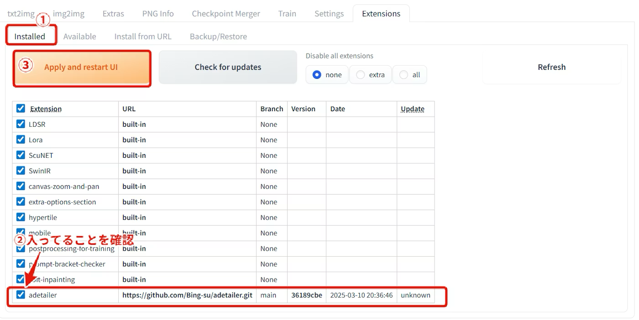Uncheck the adetailer extension checkbox
The height and width of the screenshot is (320, 639).
click(21, 295)
